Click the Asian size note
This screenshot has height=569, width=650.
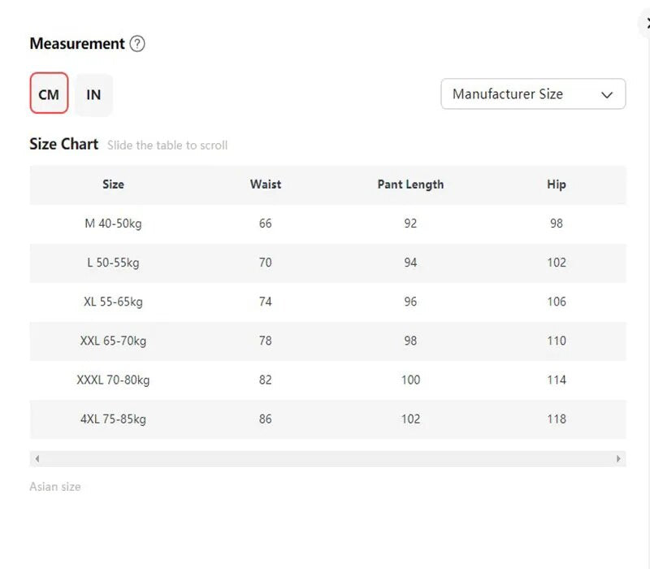(55, 487)
